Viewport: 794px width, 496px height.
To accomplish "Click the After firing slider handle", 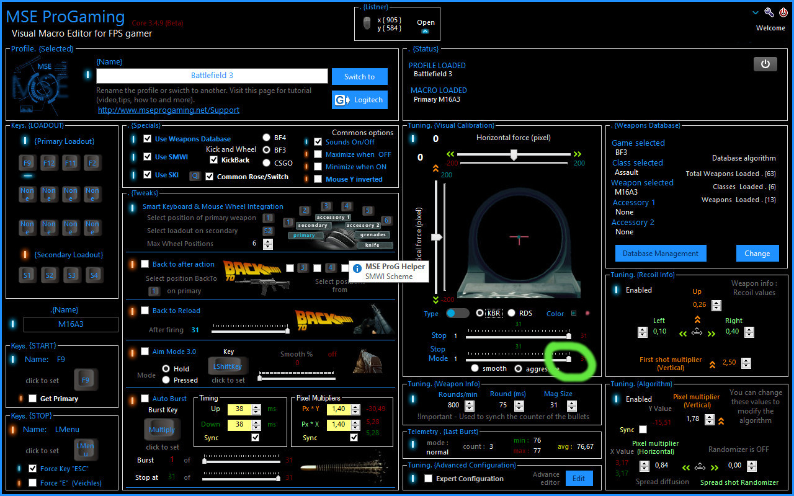I will 287,330.
